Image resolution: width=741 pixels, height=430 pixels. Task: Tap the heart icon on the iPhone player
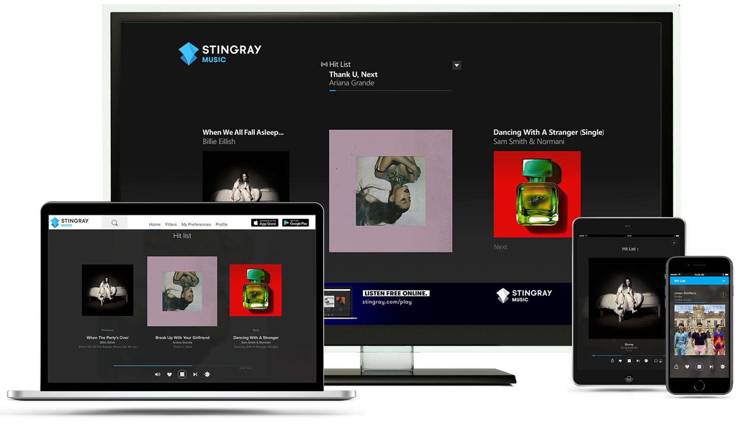click(688, 367)
